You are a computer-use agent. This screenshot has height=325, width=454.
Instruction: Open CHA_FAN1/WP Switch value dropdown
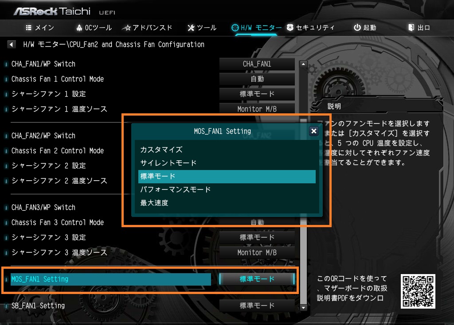pos(257,64)
